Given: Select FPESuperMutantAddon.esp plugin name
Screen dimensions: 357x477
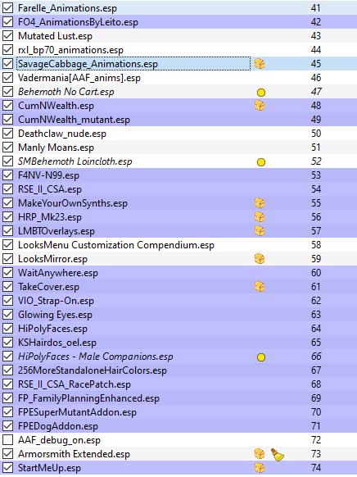Looking at the screenshot, I should point(77,412).
